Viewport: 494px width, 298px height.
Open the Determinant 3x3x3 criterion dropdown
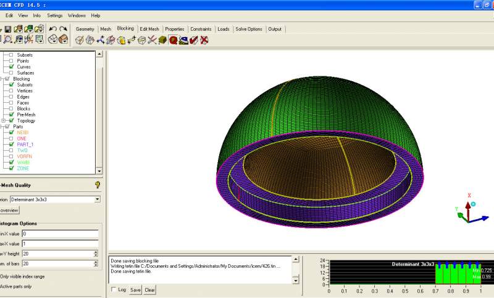pyautogui.click(x=97, y=199)
